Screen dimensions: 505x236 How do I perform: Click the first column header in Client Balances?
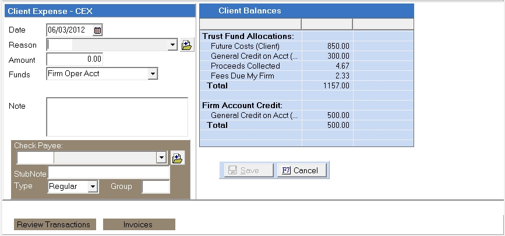click(250, 24)
